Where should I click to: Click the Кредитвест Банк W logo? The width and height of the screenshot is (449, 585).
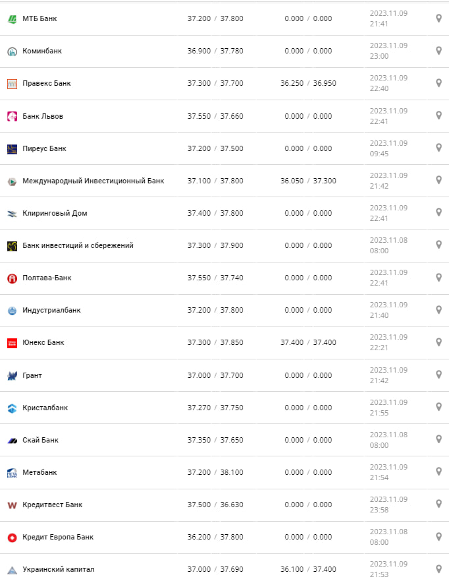[12, 505]
